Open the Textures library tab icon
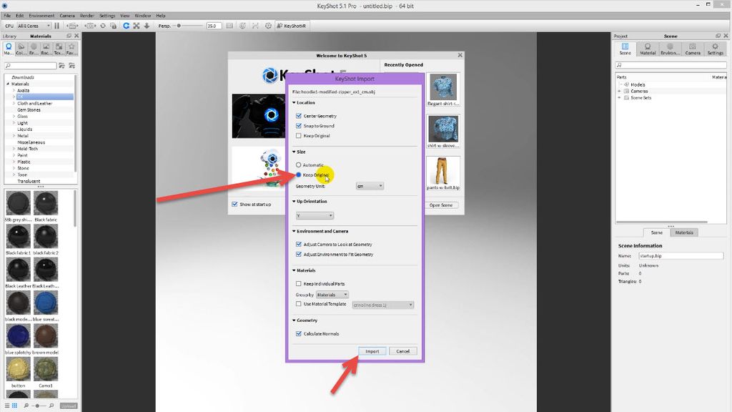Image resolution: width=732 pixels, height=412 pixels. pyautogui.click(x=59, y=49)
